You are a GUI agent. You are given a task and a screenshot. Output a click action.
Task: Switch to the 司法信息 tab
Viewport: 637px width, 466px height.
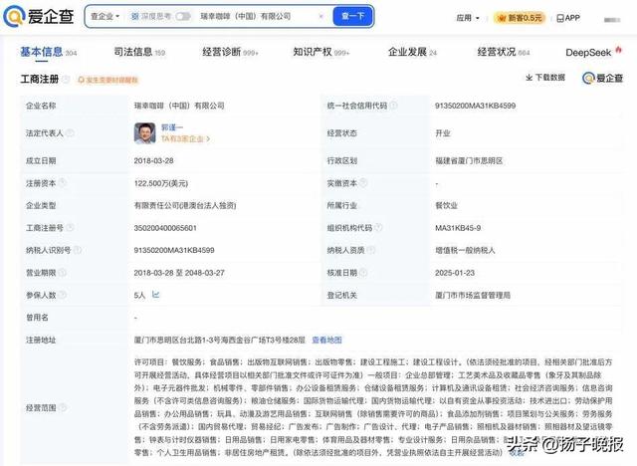139,52
